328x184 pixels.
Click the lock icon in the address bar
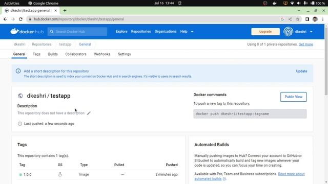pos(30,19)
